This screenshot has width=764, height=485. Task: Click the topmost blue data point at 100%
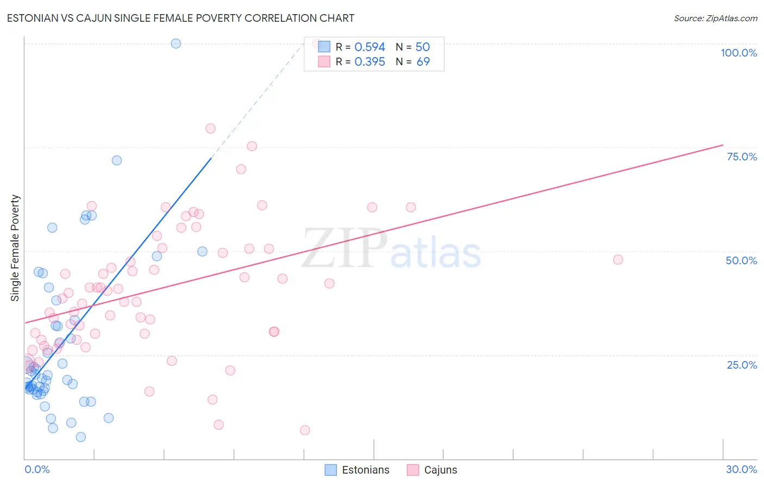point(176,43)
